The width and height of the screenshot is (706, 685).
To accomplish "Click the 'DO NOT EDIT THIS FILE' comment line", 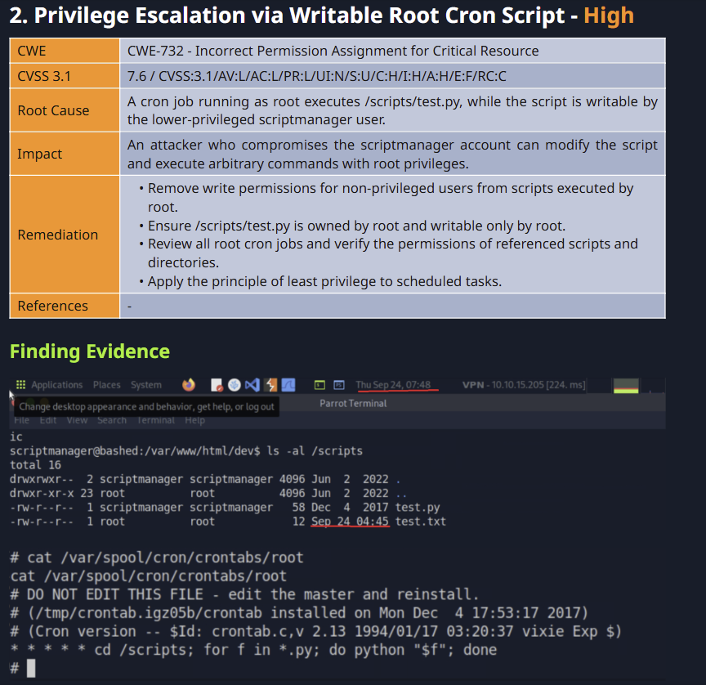I will coord(244,594).
